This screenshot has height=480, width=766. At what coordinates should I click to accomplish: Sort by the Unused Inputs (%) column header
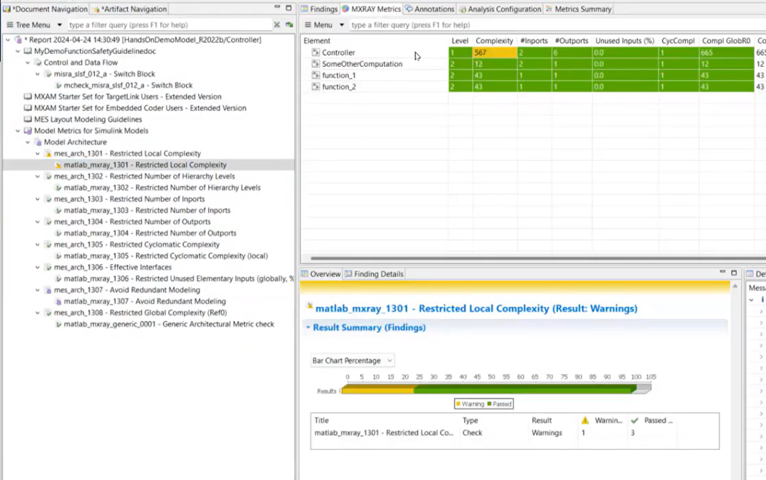click(625, 41)
